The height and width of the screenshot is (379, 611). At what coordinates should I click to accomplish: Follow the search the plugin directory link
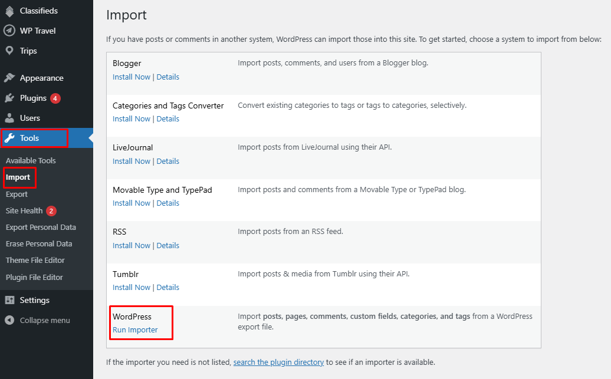click(x=278, y=362)
